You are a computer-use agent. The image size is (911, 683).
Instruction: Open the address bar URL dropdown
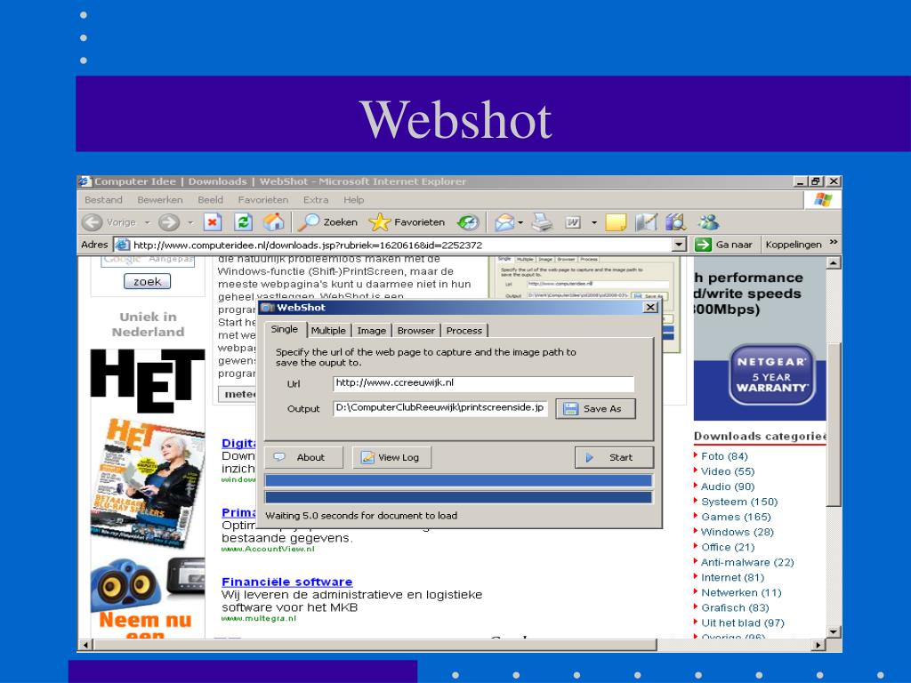click(679, 245)
